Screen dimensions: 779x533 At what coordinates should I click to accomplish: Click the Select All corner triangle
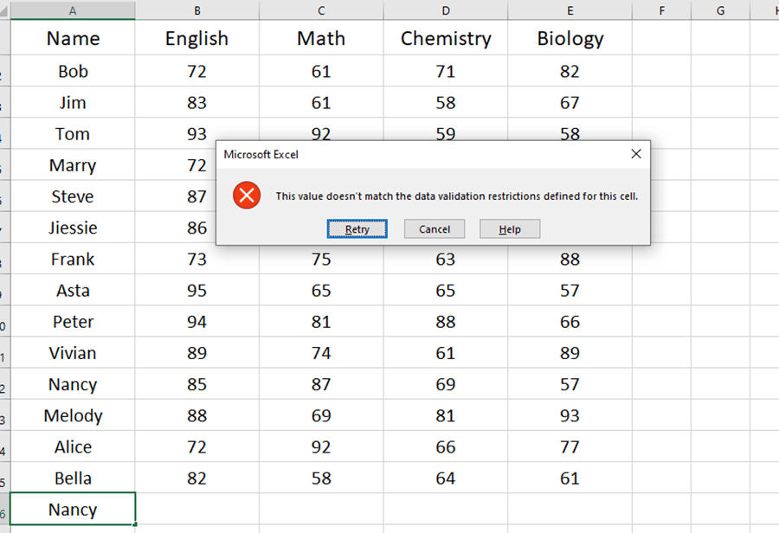coord(4,11)
